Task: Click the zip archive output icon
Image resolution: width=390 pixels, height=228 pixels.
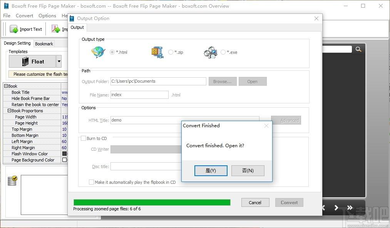Action: pos(157,52)
